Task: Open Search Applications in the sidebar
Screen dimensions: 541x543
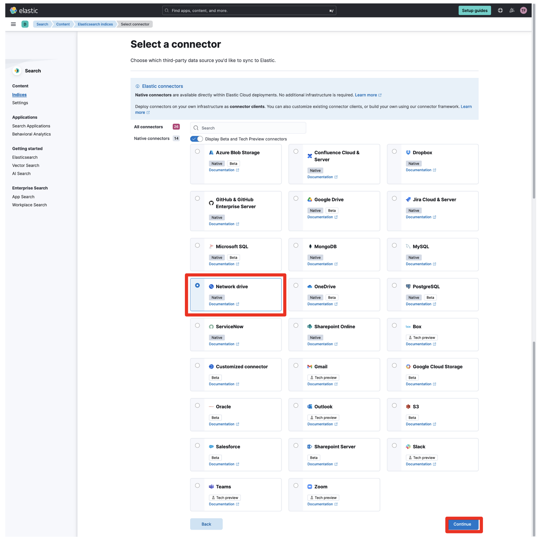Action: pyautogui.click(x=31, y=126)
